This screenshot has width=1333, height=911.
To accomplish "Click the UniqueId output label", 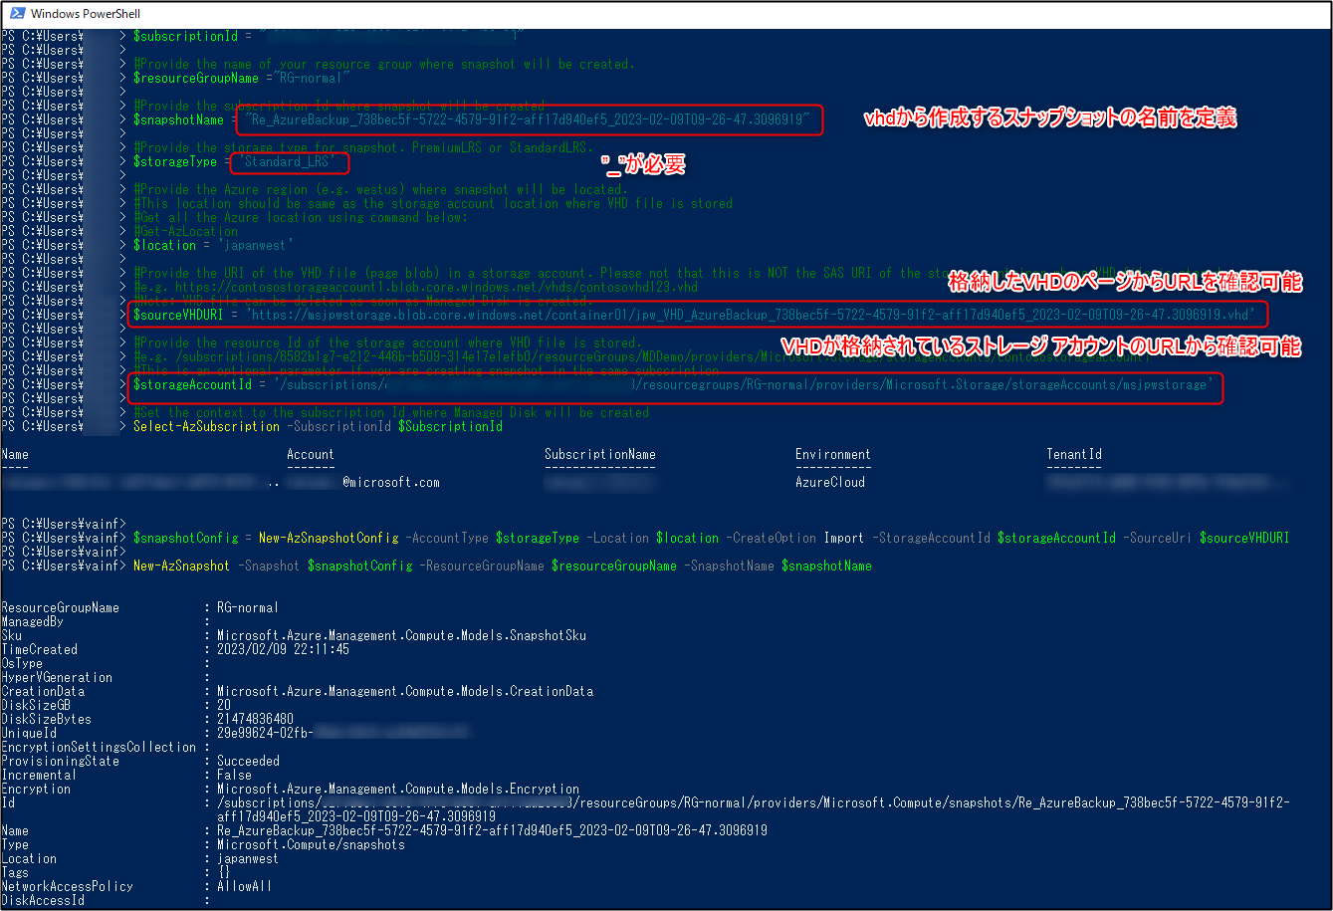I will click(30, 733).
